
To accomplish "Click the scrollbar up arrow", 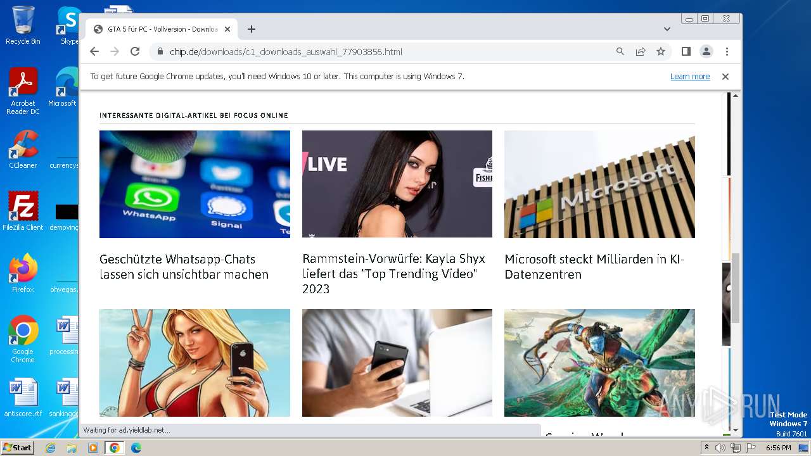I will pyautogui.click(x=735, y=96).
